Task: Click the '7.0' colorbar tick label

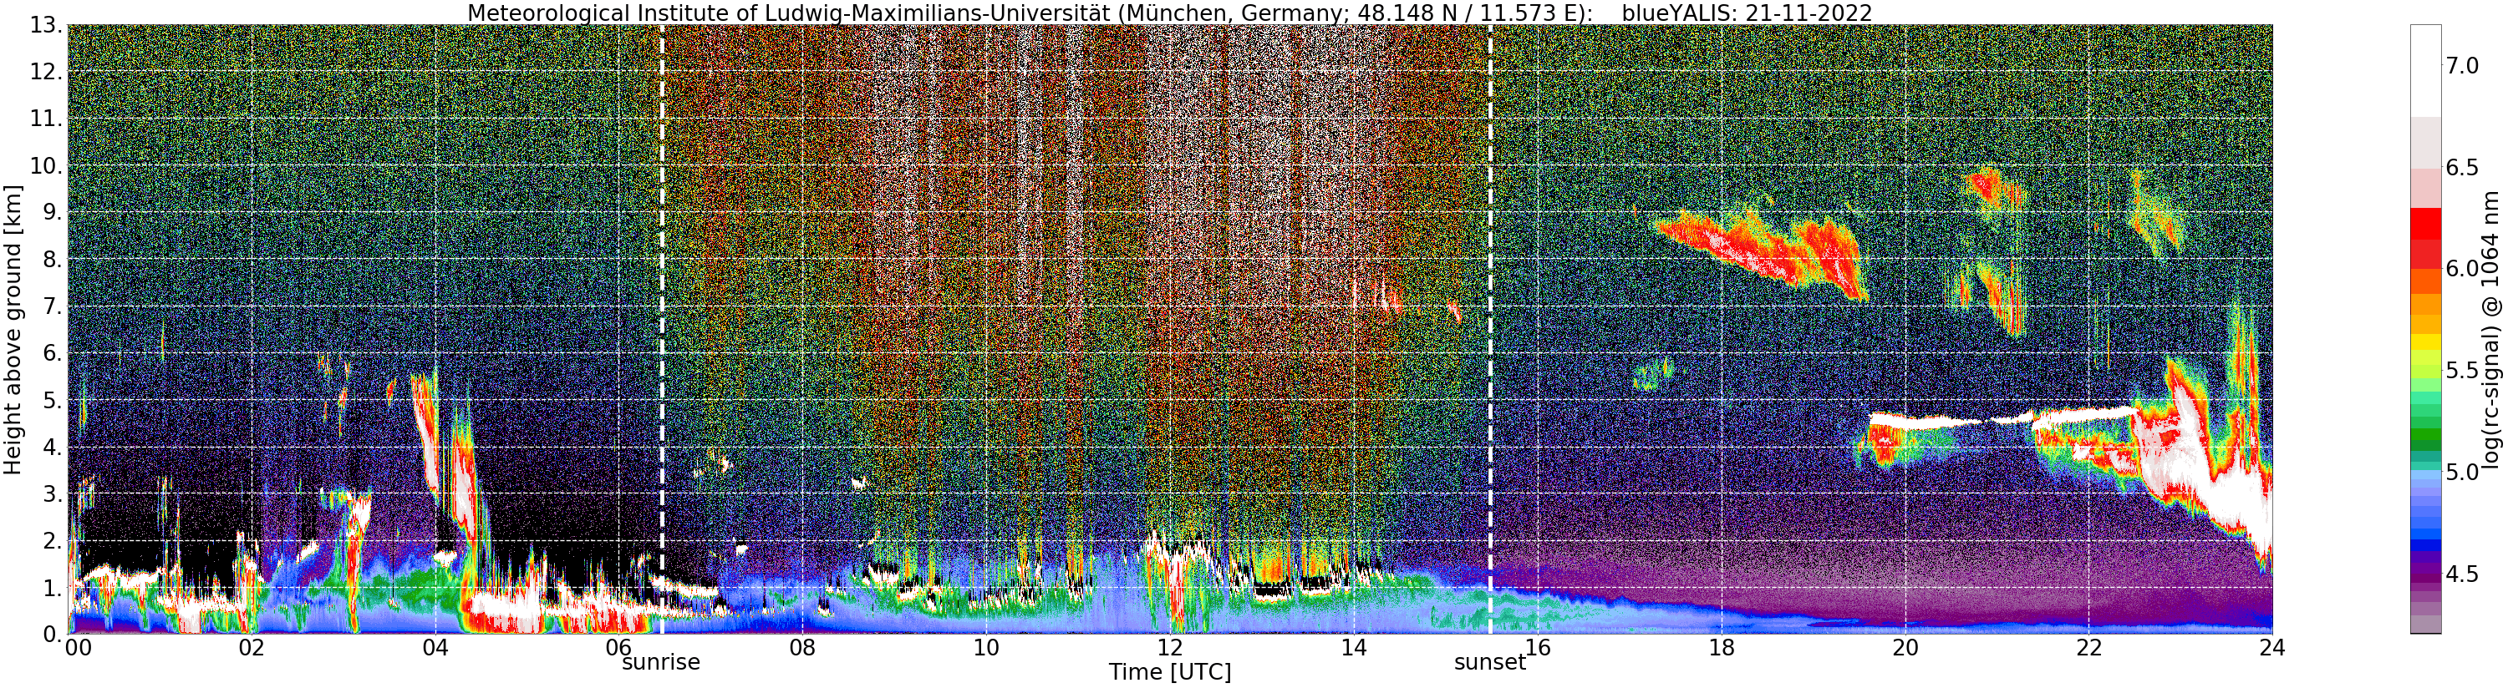Action: 2461,66
